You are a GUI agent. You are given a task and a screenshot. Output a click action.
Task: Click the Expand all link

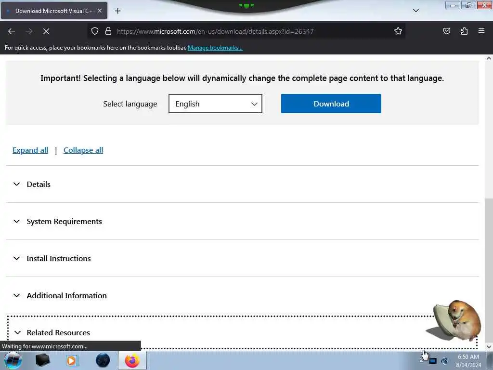[x=30, y=150]
